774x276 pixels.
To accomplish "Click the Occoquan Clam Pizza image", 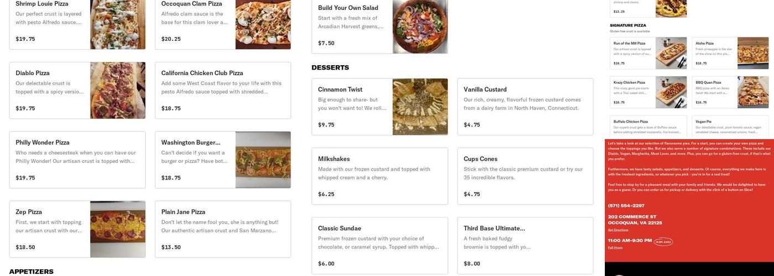I will (263, 24).
